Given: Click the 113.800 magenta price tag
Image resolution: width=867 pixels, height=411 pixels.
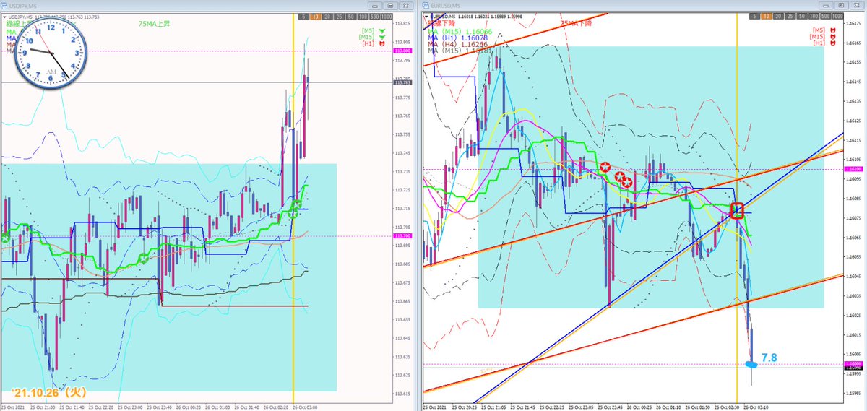Looking at the screenshot, I should pyautogui.click(x=402, y=51).
